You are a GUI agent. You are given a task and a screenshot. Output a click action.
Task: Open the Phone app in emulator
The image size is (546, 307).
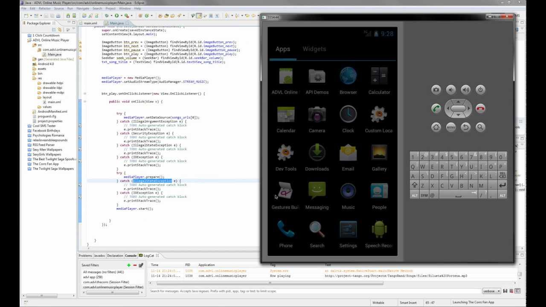[x=286, y=235]
